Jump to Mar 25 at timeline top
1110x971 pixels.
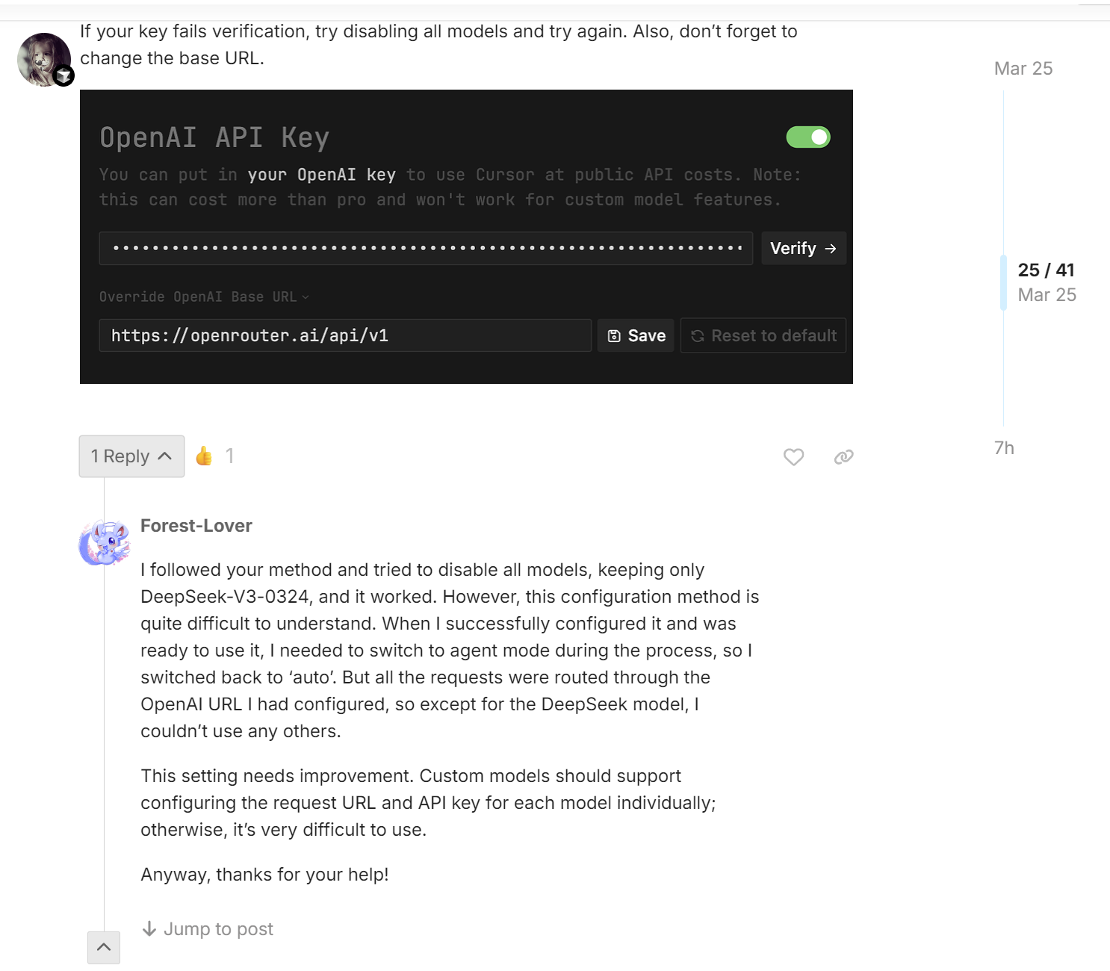pos(1023,69)
